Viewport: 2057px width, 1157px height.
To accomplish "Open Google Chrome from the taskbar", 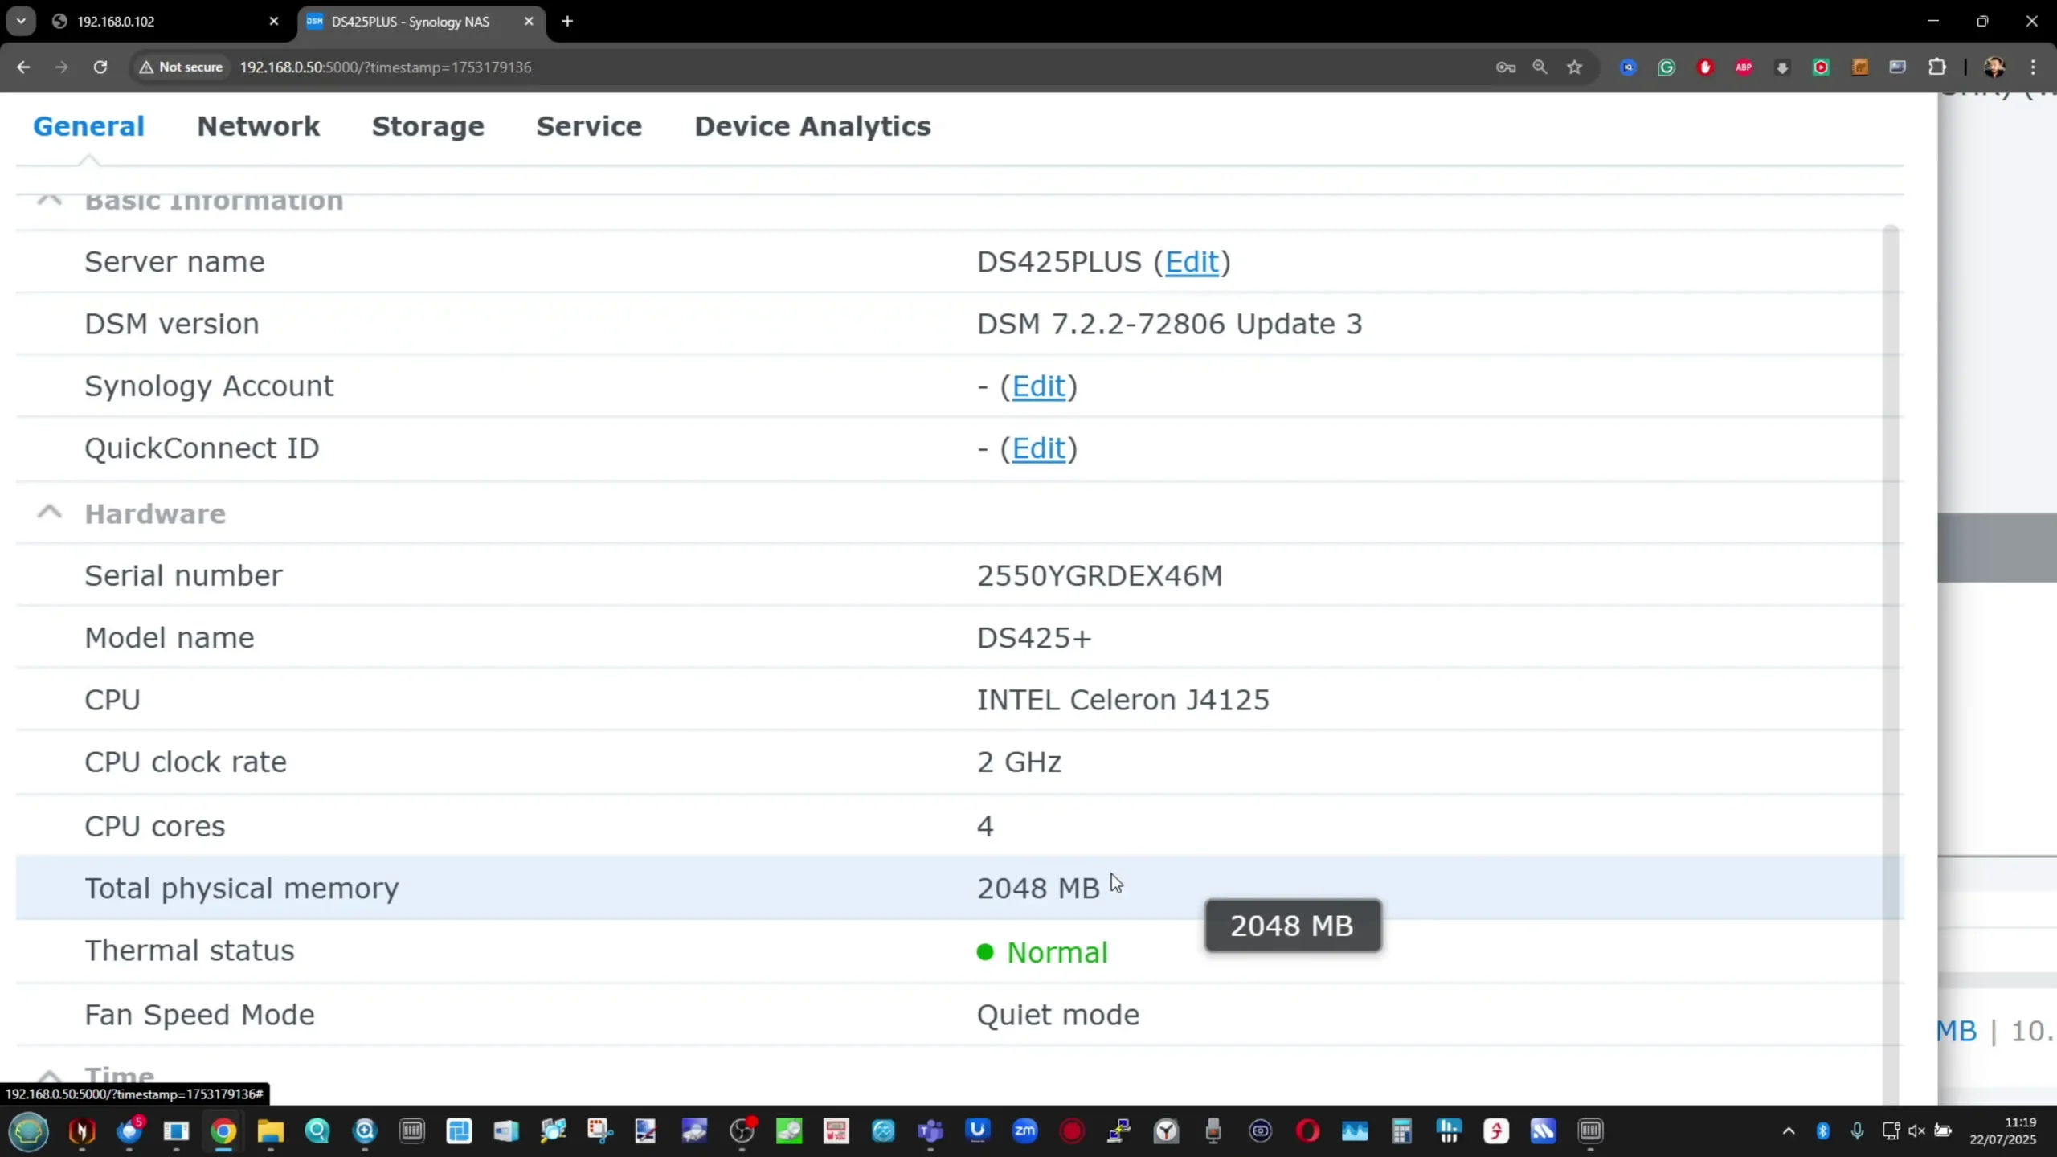I will pyautogui.click(x=223, y=1131).
